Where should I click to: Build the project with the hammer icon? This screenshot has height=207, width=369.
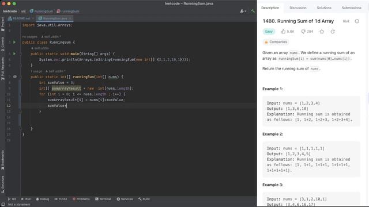253,11
